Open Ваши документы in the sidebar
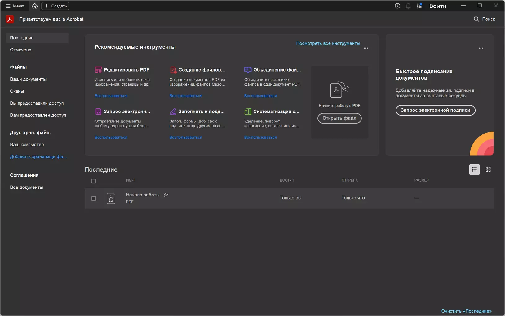505x316 pixels. click(x=28, y=79)
